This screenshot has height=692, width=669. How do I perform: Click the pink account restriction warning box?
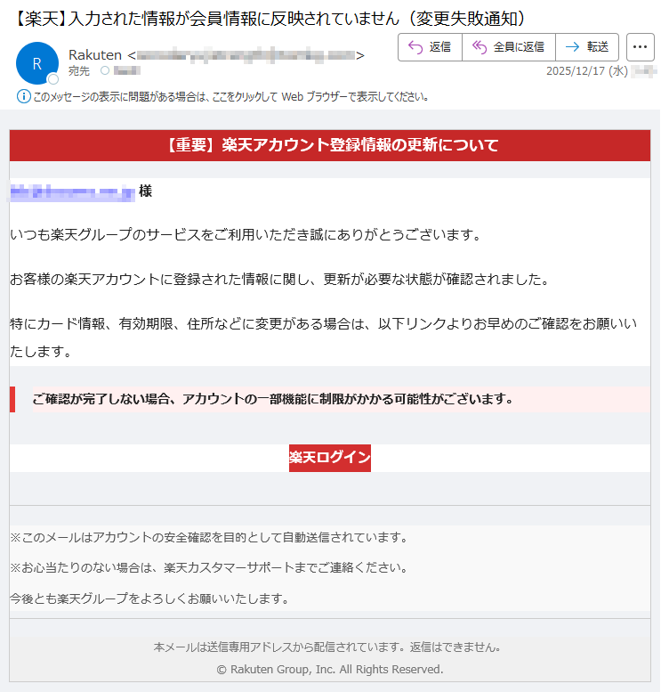click(x=330, y=399)
